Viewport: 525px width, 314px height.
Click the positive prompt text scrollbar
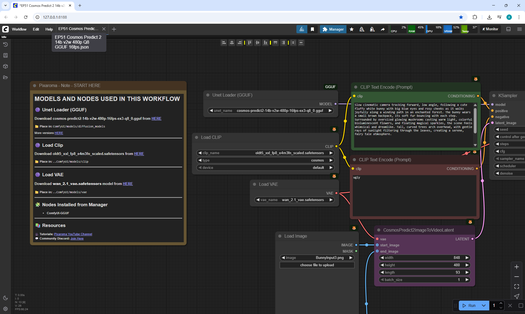pyautogui.click(x=475, y=121)
